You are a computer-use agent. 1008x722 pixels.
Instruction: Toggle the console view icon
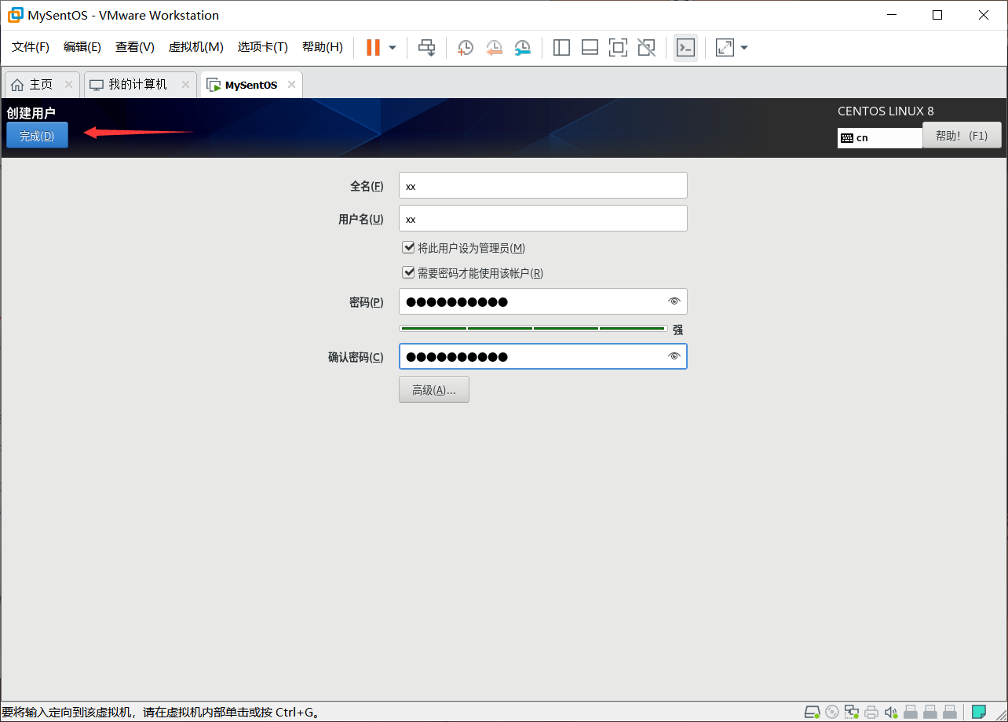(x=685, y=48)
